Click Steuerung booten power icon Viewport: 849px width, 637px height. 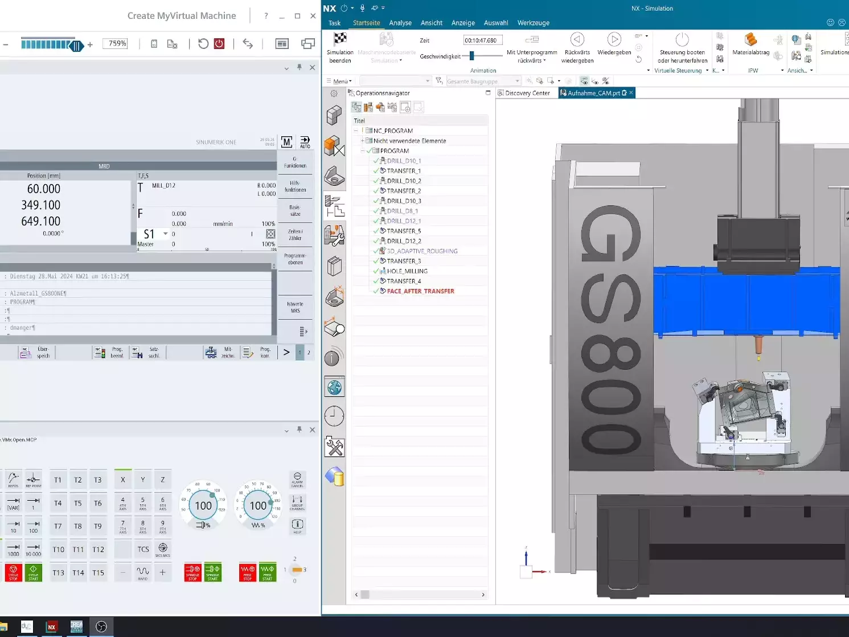(x=682, y=39)
